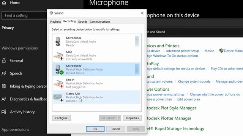Expand the Set Default dropdown arrow

(119, 118)
